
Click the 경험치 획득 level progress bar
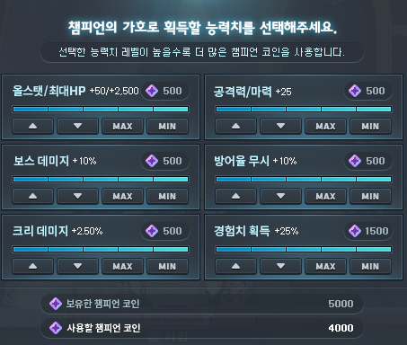[x=304, y=249]
